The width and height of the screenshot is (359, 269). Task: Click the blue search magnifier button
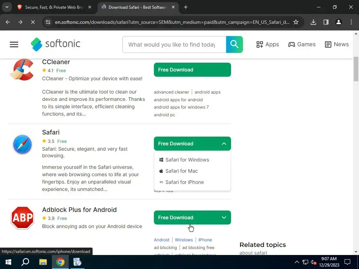click(234, 44)
